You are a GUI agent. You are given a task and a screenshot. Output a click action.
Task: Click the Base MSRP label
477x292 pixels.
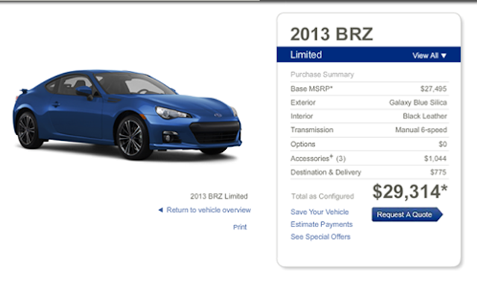(312, 89)
